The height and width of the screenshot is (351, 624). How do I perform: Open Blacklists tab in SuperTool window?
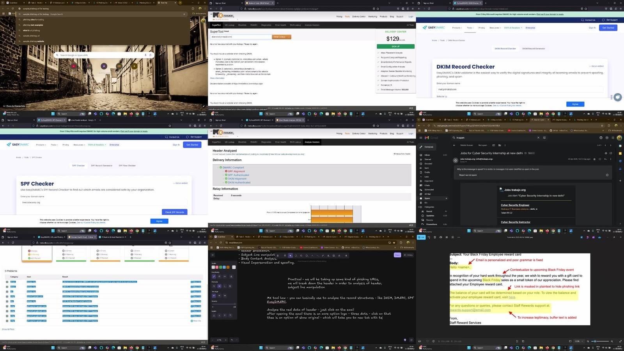pos(242,25)
